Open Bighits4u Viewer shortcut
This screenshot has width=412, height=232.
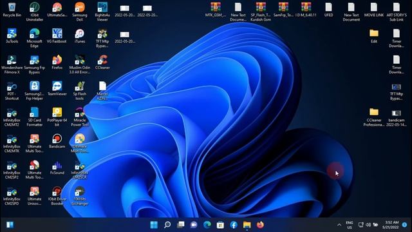coord(102,12)
